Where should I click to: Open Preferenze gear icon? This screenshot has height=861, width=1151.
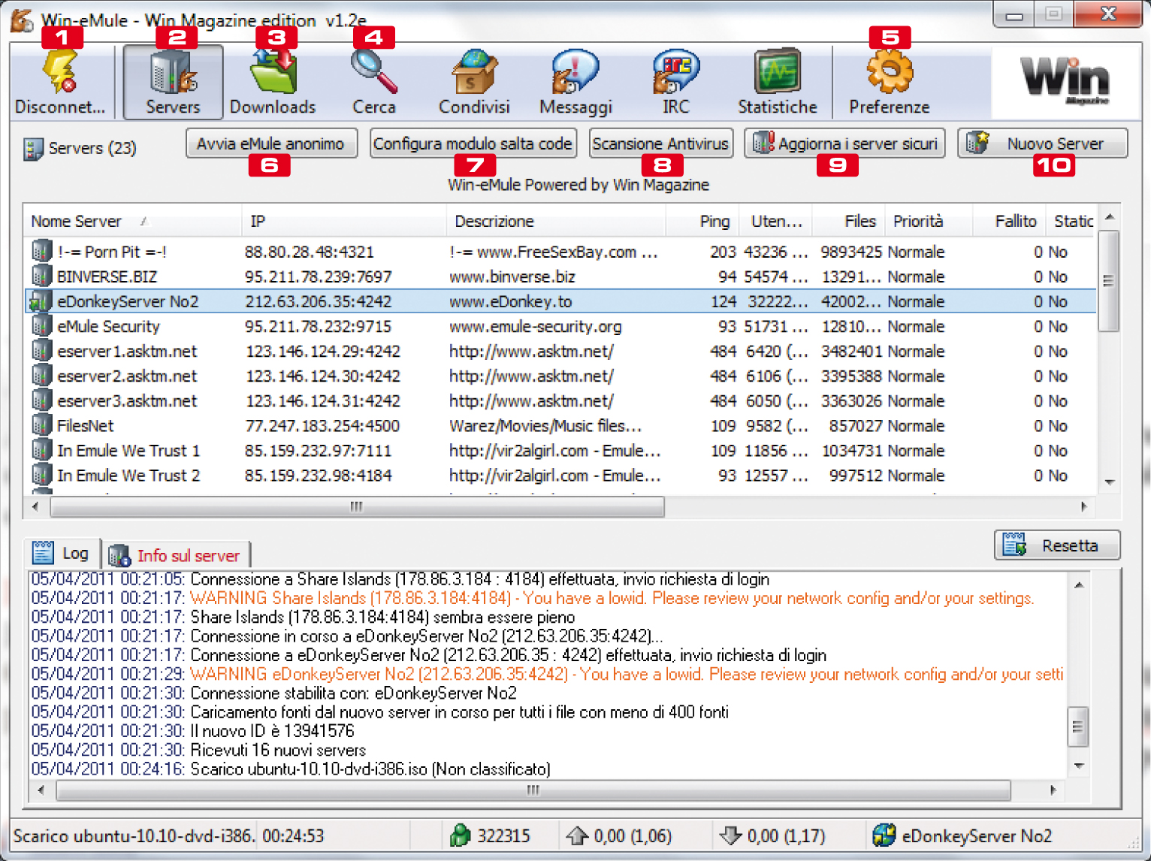pos(890,72)
